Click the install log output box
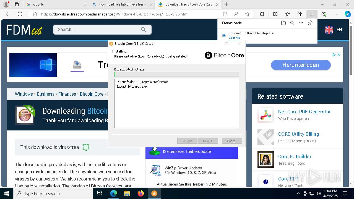 pos(176,103)
